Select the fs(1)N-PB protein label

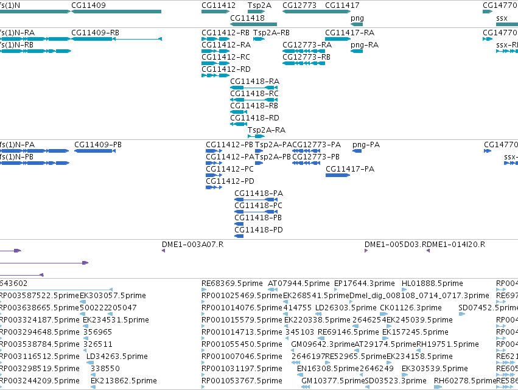16,157
